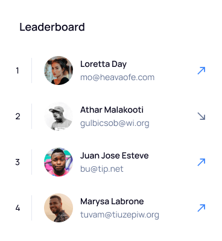222x241 pixels.
Task: Click the name Loretta Day
Action: 104,64
